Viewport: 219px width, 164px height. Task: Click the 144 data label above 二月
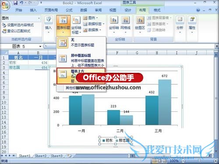coord(126,112)
